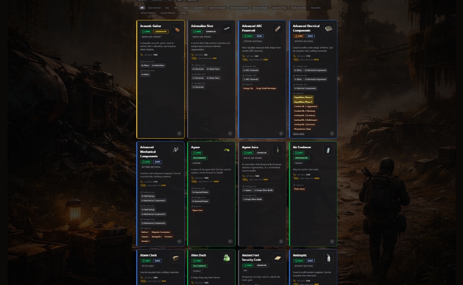Open the Alarm Clock item thumbnail
This screenshot has width=463, height=285.
176,258
